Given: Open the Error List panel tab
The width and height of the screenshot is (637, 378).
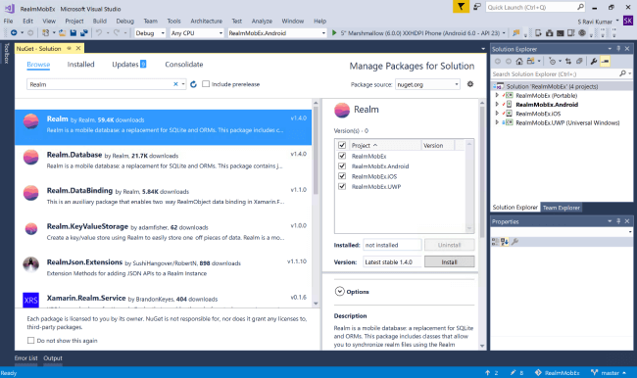Looking at the screenshot, I should (x=26, y=358).
